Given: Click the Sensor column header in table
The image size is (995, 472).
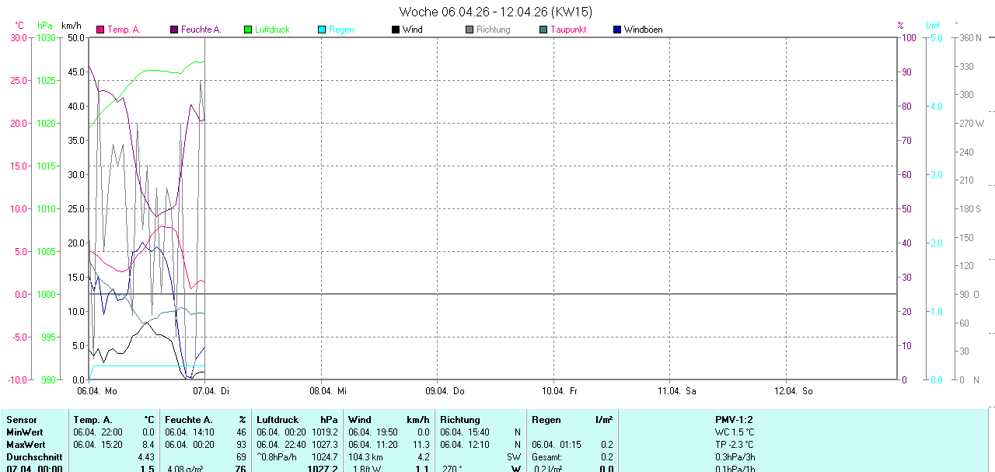Looking at the screenshot, I should [x=21, y=420].
